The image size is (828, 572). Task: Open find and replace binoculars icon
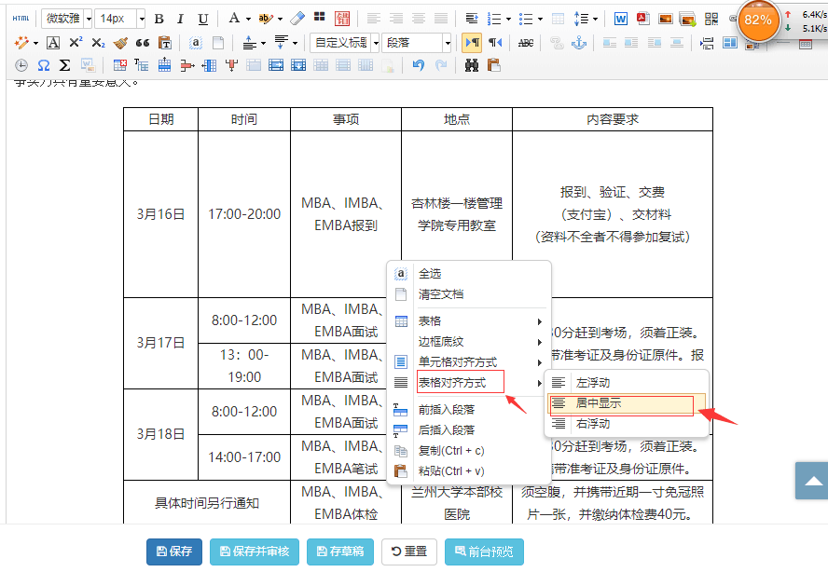pyautogui.click(x=471, y=65)
